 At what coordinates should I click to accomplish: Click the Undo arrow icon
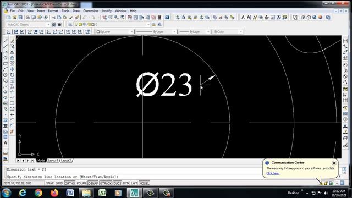click(85, 17)
